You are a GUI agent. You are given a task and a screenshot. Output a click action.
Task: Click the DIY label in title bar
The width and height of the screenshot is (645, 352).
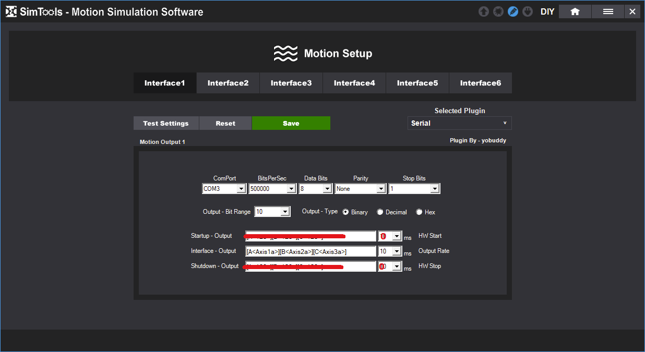coord(547,11)
